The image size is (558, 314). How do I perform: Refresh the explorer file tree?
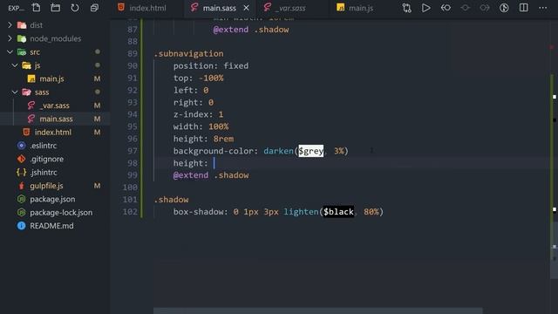(x=75, y=8)
